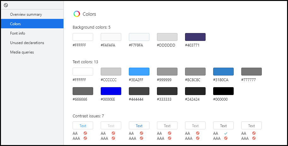The image size is (288, 146).
Task: Click the rainbow Colors heading icon
Action: 77,14
